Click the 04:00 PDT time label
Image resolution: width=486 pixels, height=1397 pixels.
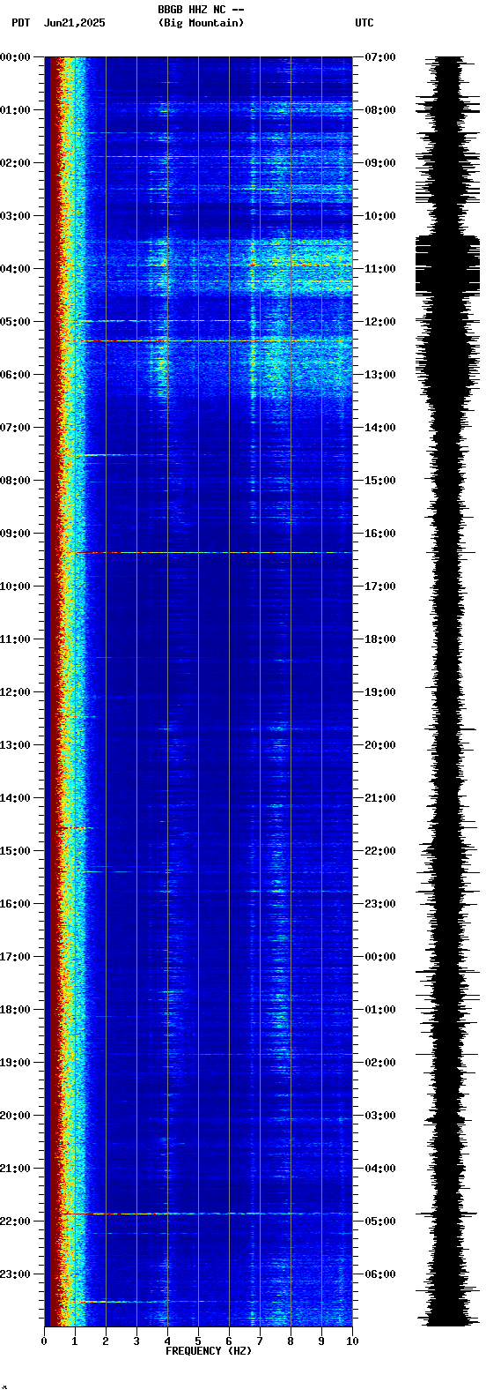15,269
